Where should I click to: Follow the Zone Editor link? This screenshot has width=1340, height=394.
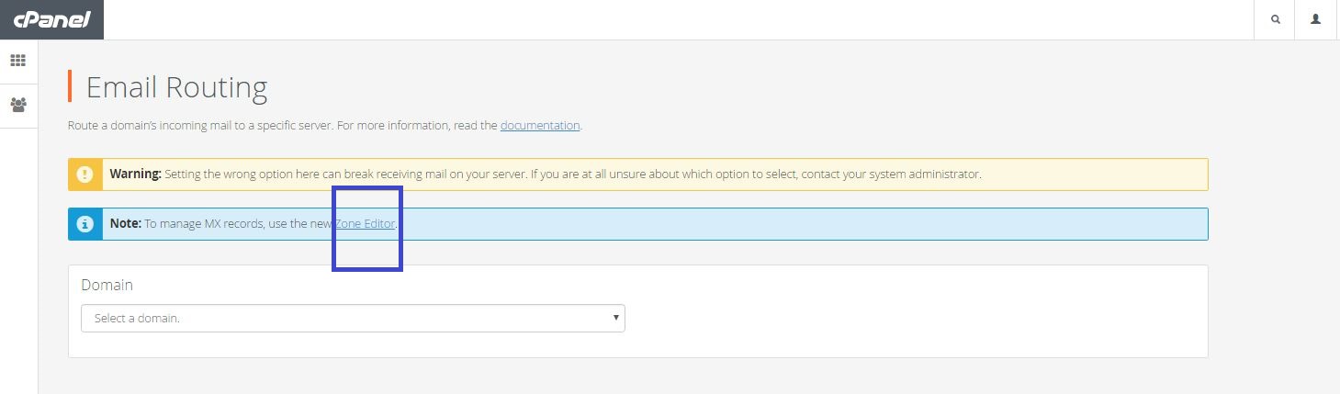tap(365, 224)
